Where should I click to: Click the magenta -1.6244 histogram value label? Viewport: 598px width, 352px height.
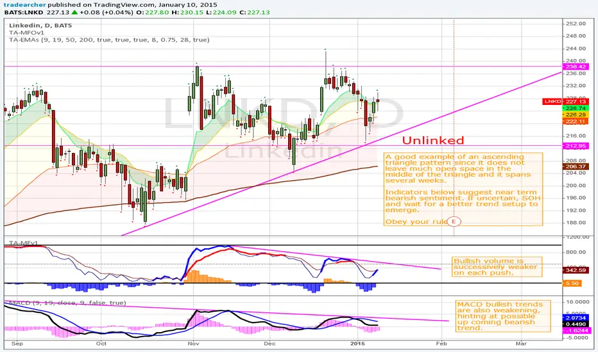tap(576, 330)
